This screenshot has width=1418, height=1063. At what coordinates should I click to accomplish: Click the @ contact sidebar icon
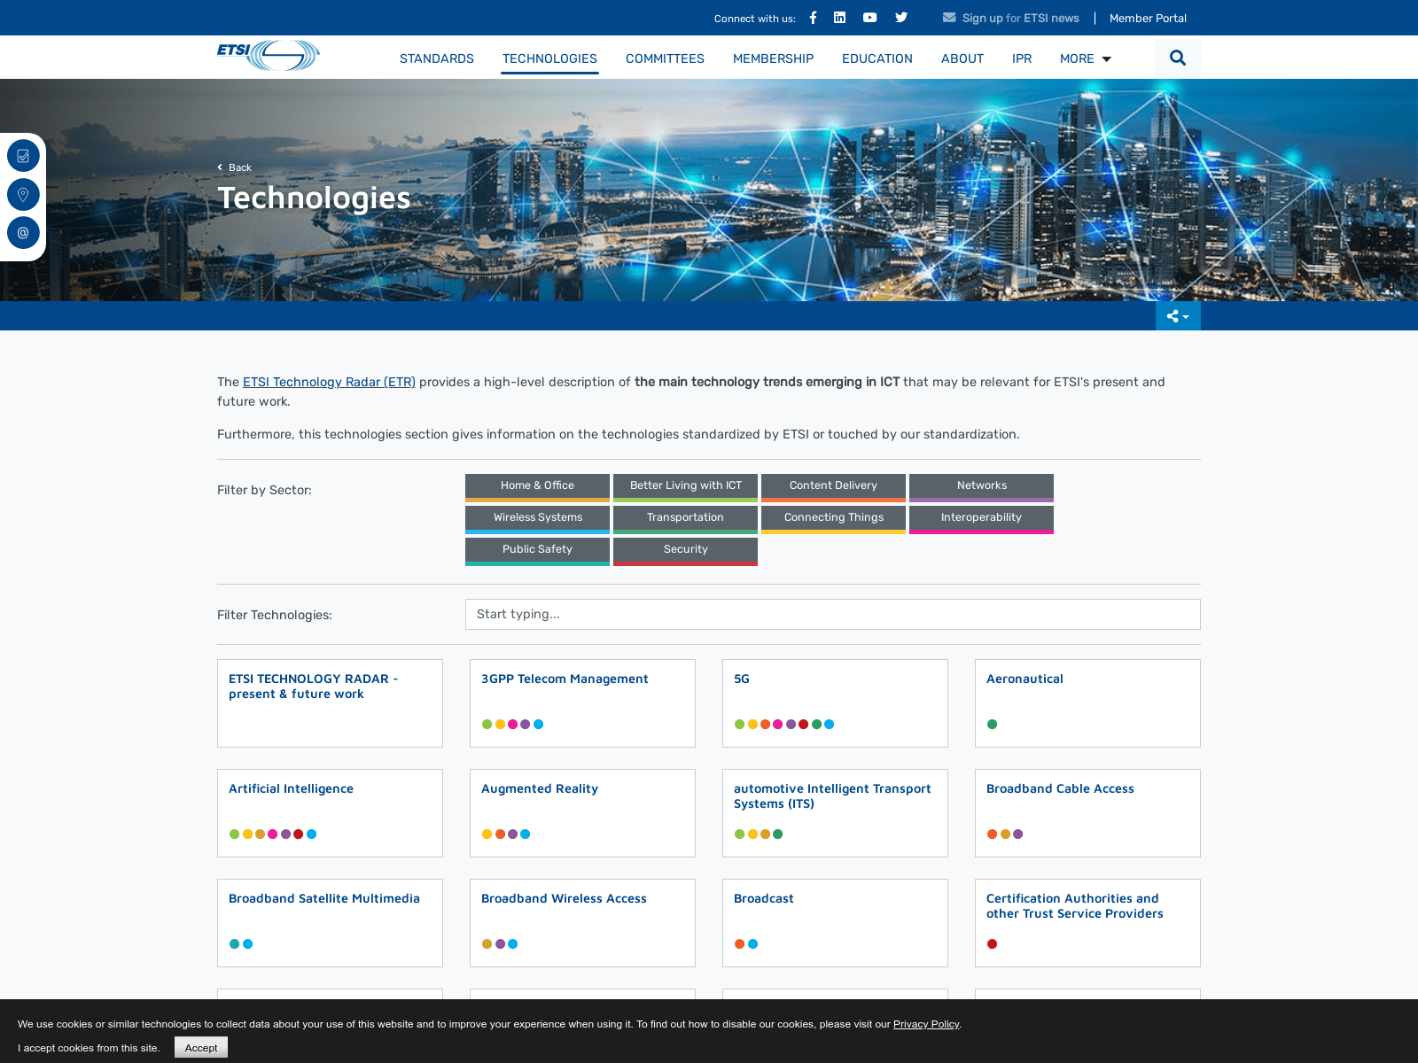(23, 233)
